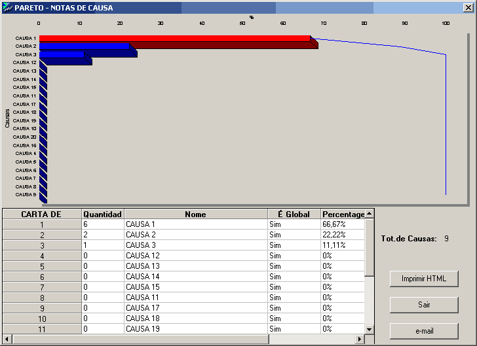Click the Sim cell in CAUSA 1 row
This screenshot has width=477, height=346.
[294, 224]
